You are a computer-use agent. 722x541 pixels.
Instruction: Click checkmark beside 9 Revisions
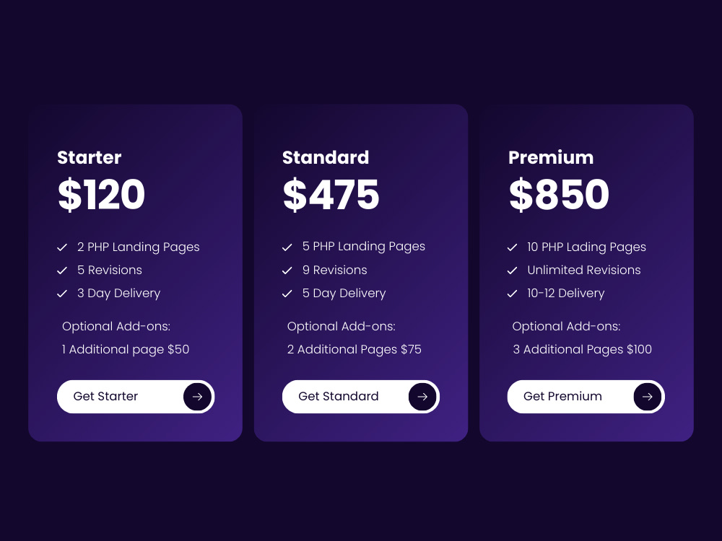287,270
